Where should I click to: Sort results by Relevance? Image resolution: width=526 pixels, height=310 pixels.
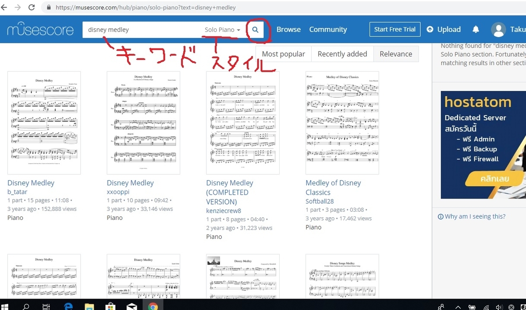click(x=396, y=54)
